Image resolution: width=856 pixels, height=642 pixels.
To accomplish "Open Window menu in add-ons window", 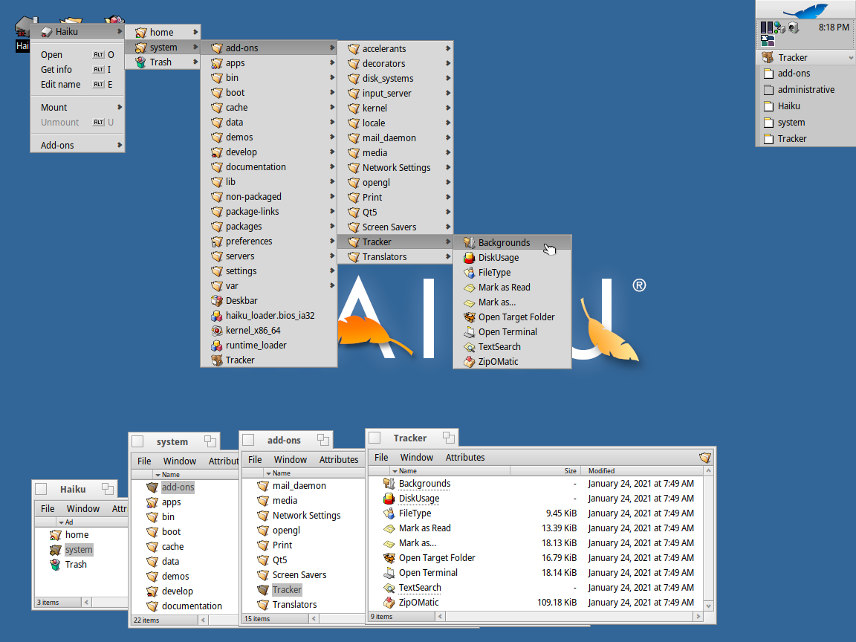I will pyautogui.click(x=290, y=460).
